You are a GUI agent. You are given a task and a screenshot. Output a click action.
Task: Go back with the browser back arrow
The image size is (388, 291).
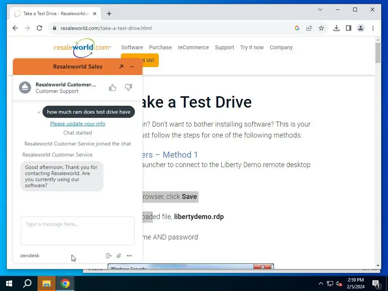[15, 28]
